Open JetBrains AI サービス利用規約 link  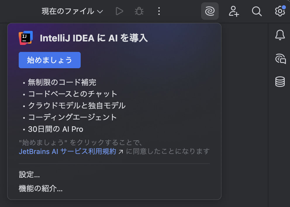coord(68,152)
